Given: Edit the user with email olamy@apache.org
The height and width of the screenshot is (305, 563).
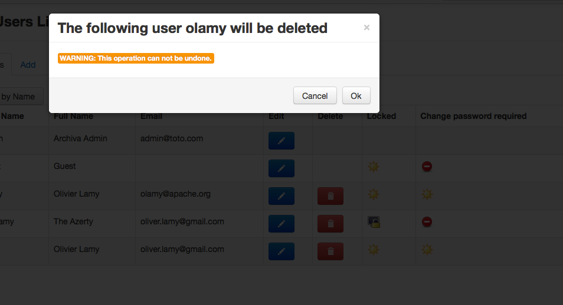Looking at the screenshot, I should pos(281,196).
